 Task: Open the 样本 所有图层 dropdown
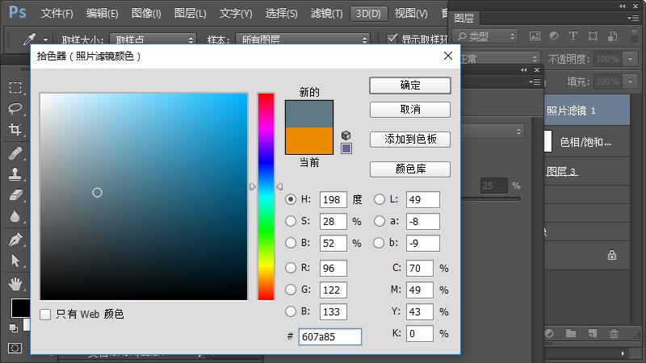302,40
